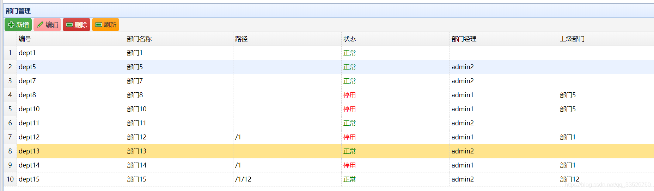Click the pencil icon on 编辑 button
The width and height of the screenshot is (654, 191).
pyautogui.click(x=40, y=25)
